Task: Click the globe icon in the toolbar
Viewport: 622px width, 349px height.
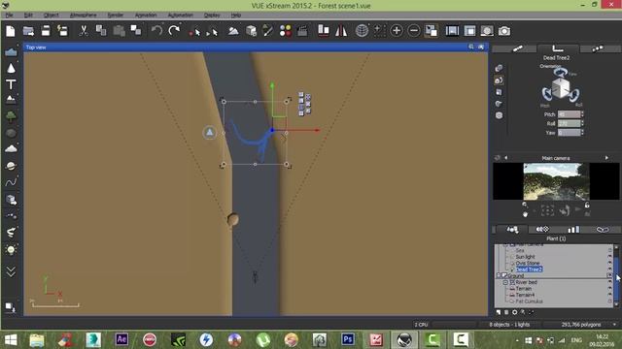Action: [362, 31]
